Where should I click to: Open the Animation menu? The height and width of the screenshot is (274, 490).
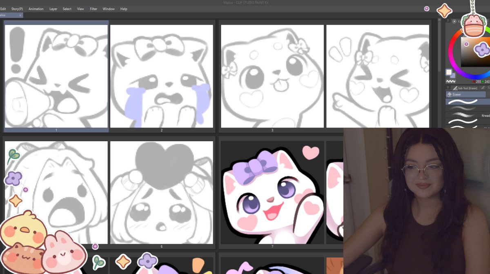click(36, 9)
